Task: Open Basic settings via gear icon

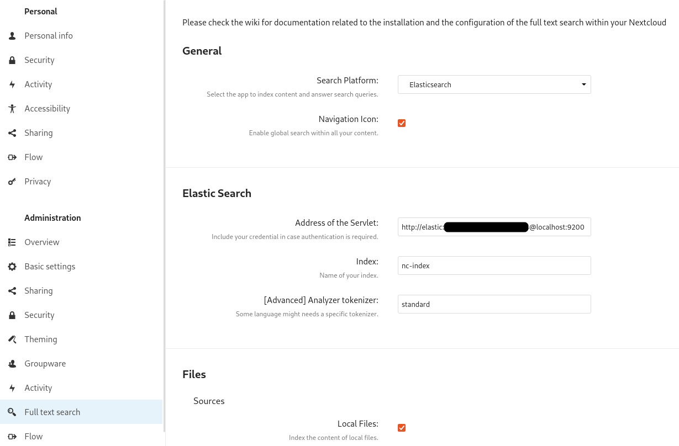Action: coord(12,266)
